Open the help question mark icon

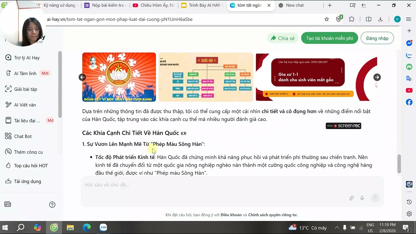[x=52, y=204]
